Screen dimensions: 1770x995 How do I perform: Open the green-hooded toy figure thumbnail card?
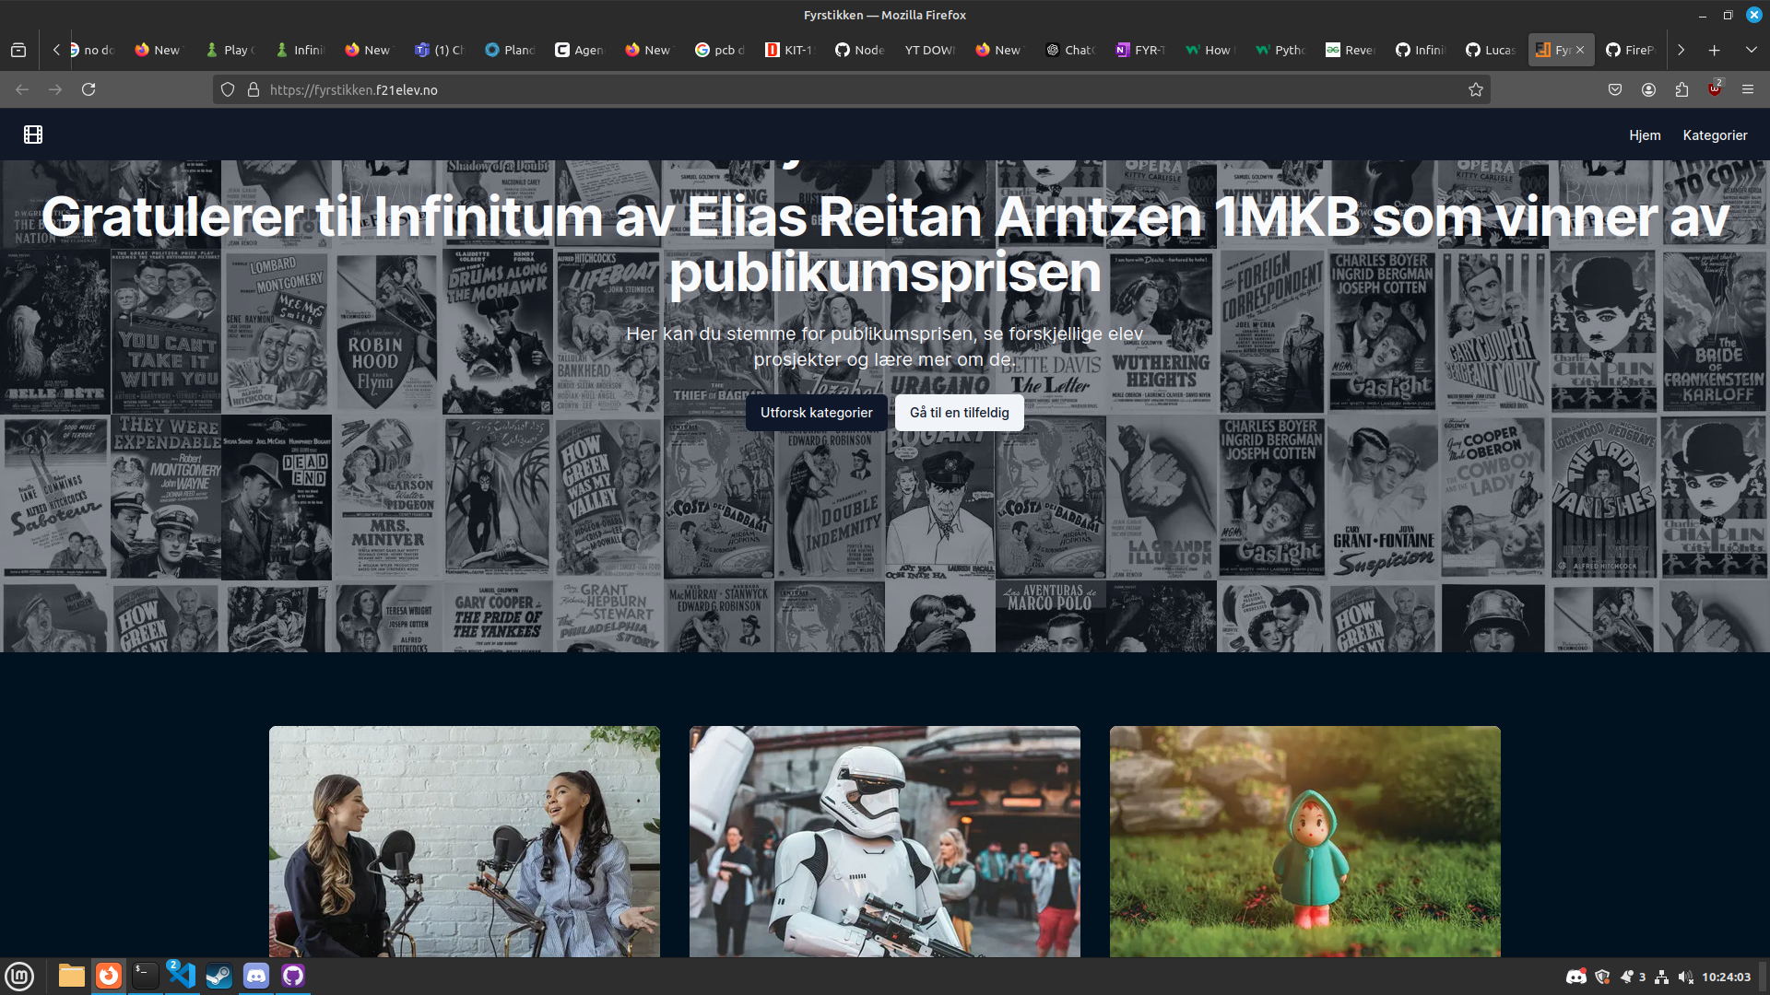pos(1305,841)
